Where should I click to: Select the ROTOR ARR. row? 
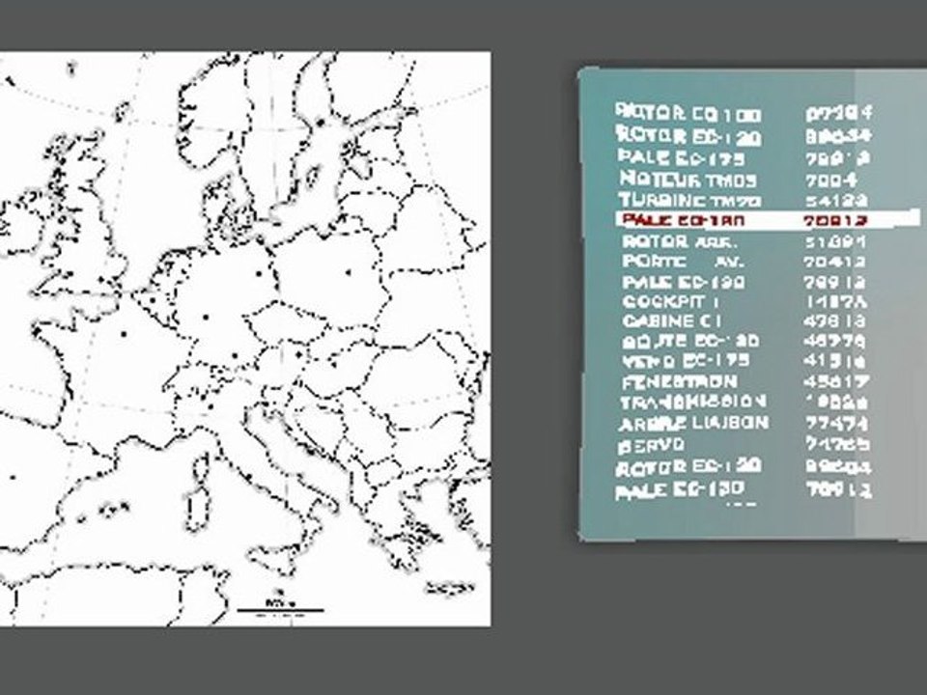tap(744, 241)
